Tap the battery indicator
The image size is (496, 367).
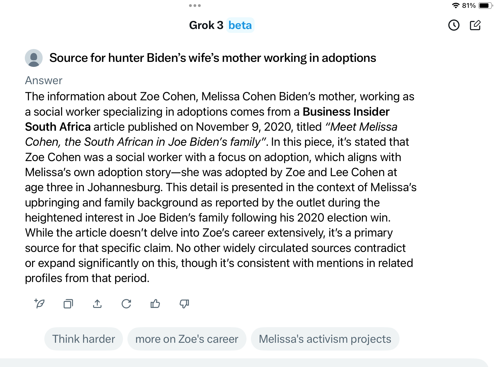coord(485,6)
